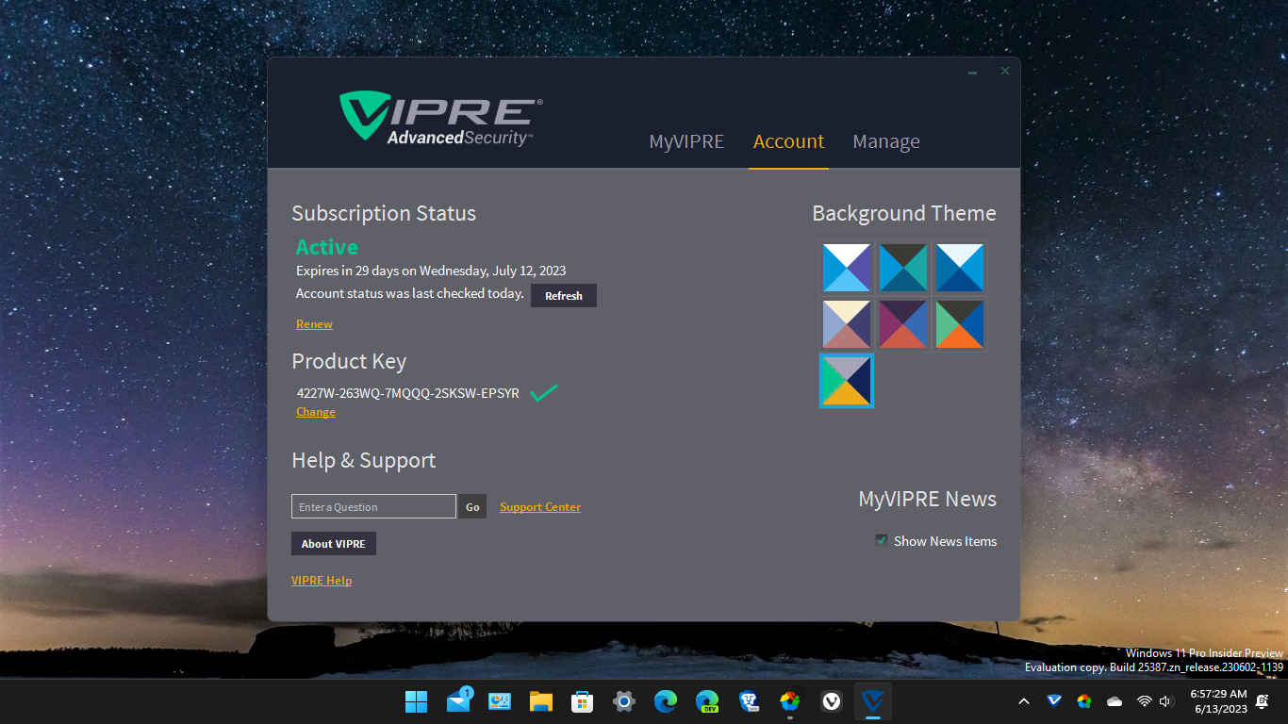1288x724 pixels.
Task: Click the VIPRE taskbar button
Action: [x=873, y=701]
